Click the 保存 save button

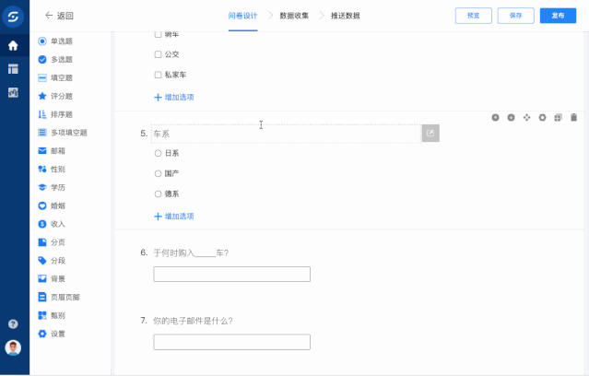[x=516, y=16]
